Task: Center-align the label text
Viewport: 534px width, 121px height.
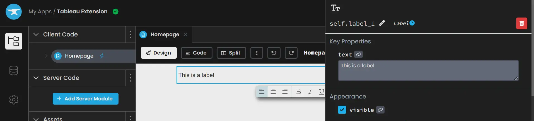Action: [x=273, y=92]
